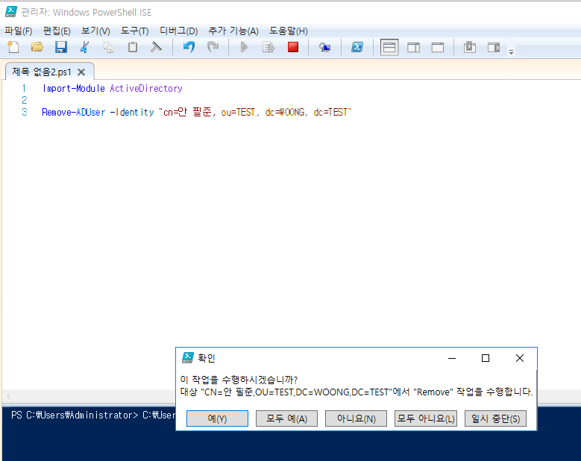
Task: Paste with the clipboard icon
Action: tap(133, 47)
